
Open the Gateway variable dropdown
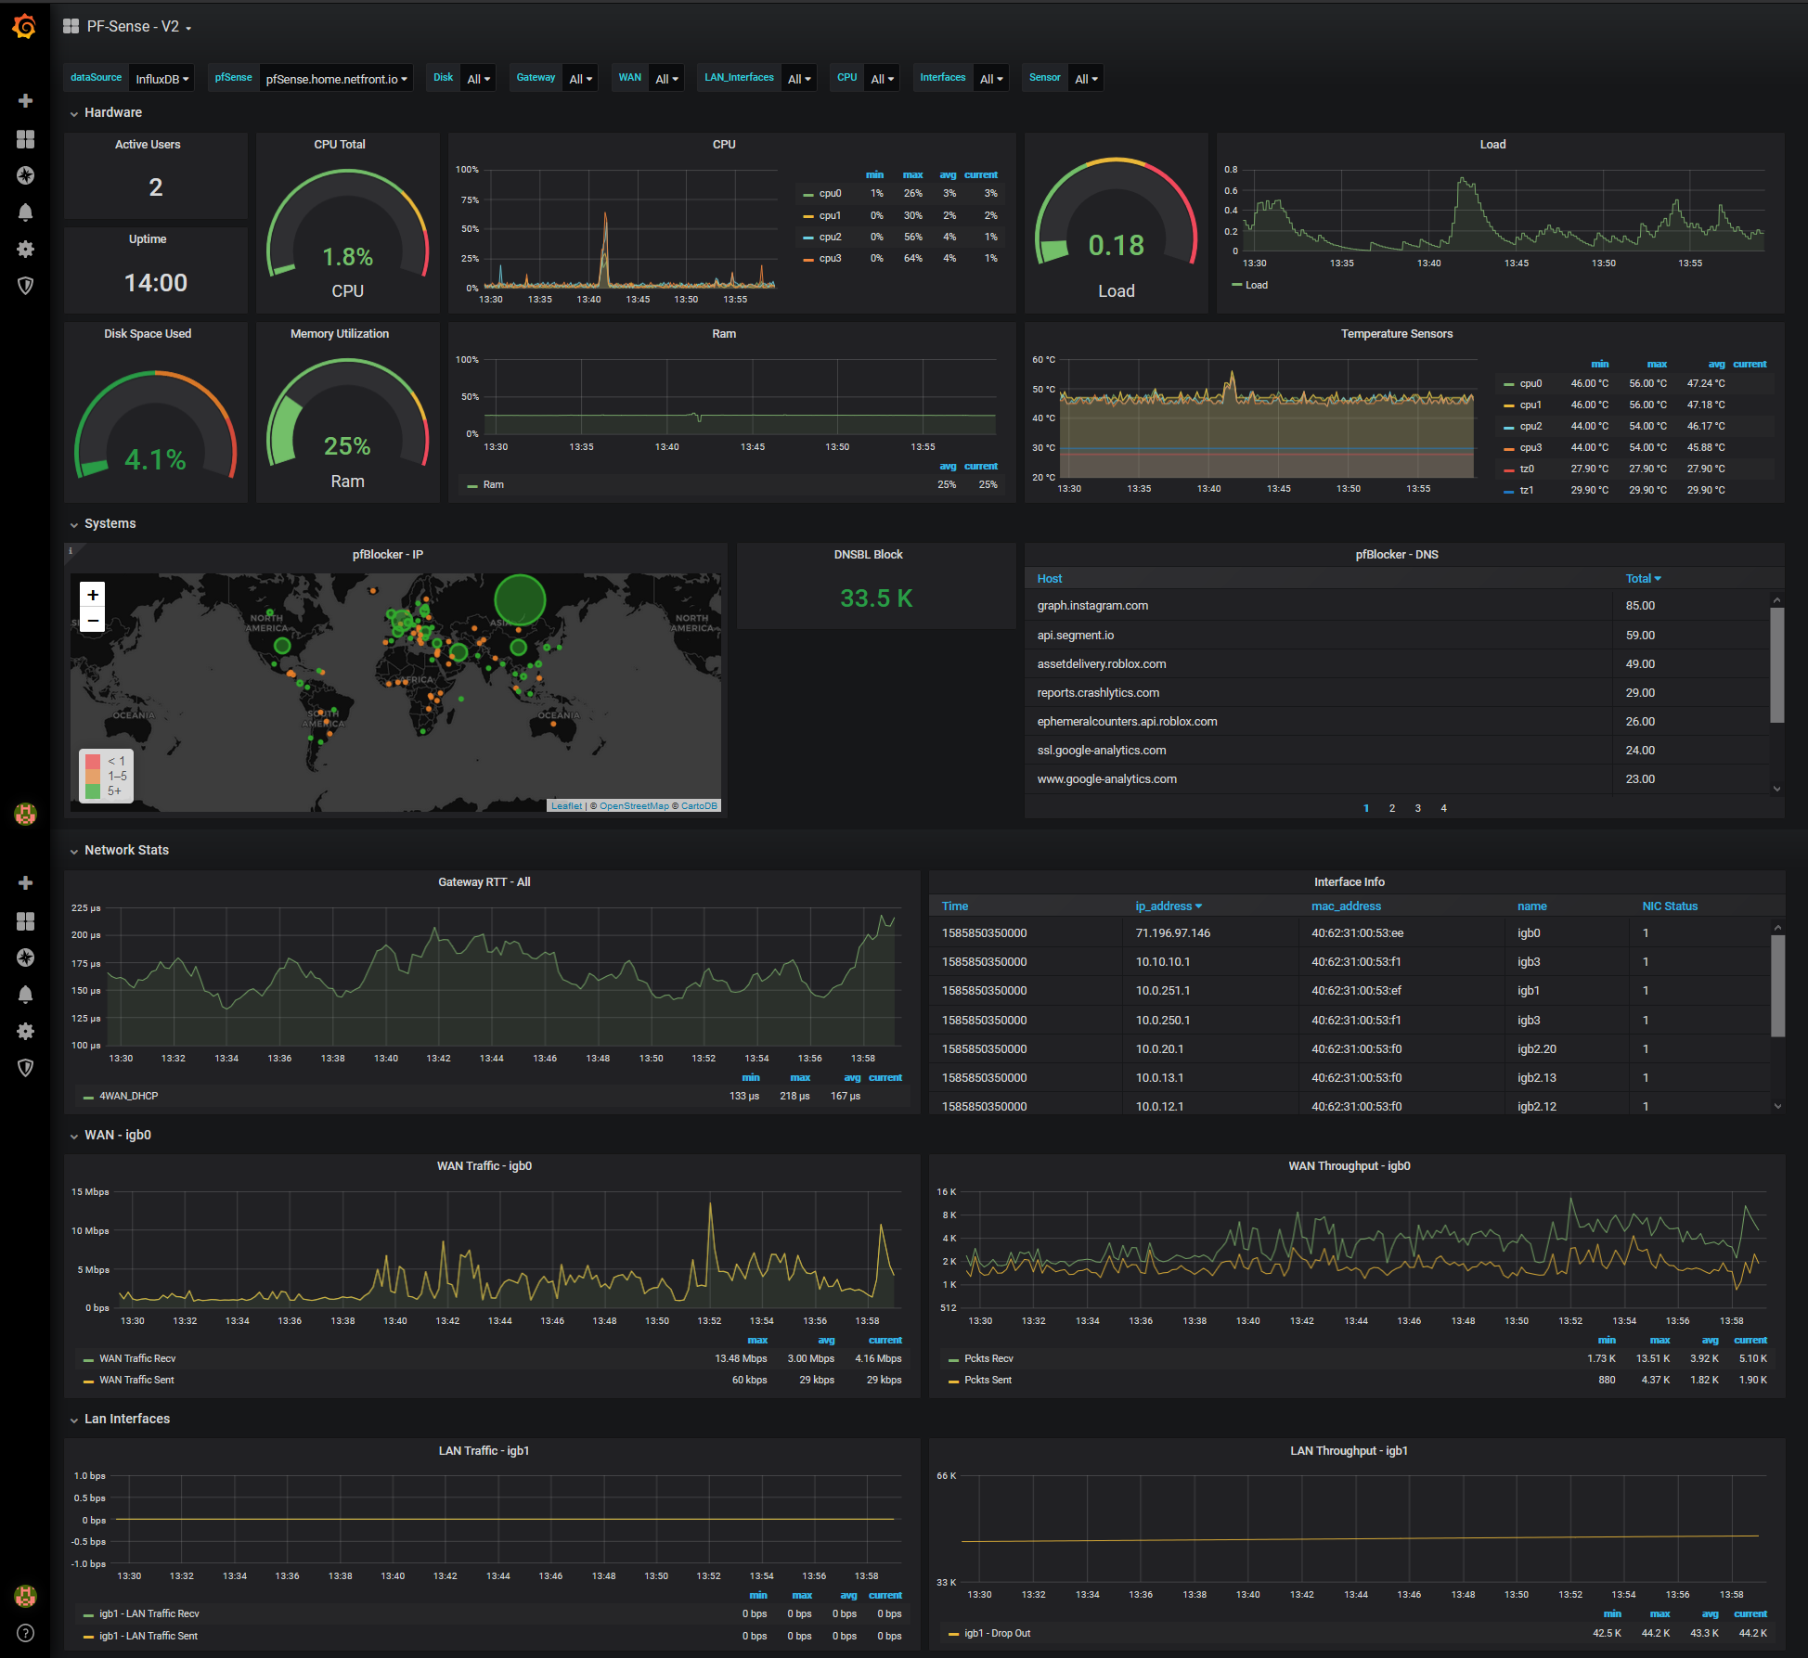click(580, 79)
